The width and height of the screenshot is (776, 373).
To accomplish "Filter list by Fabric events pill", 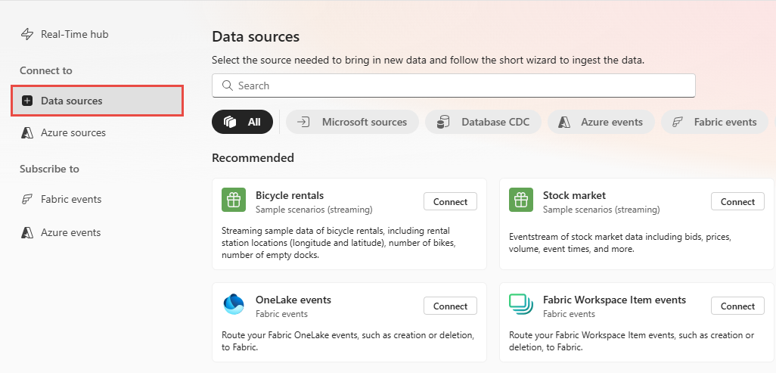I will (x=715, y=122).
